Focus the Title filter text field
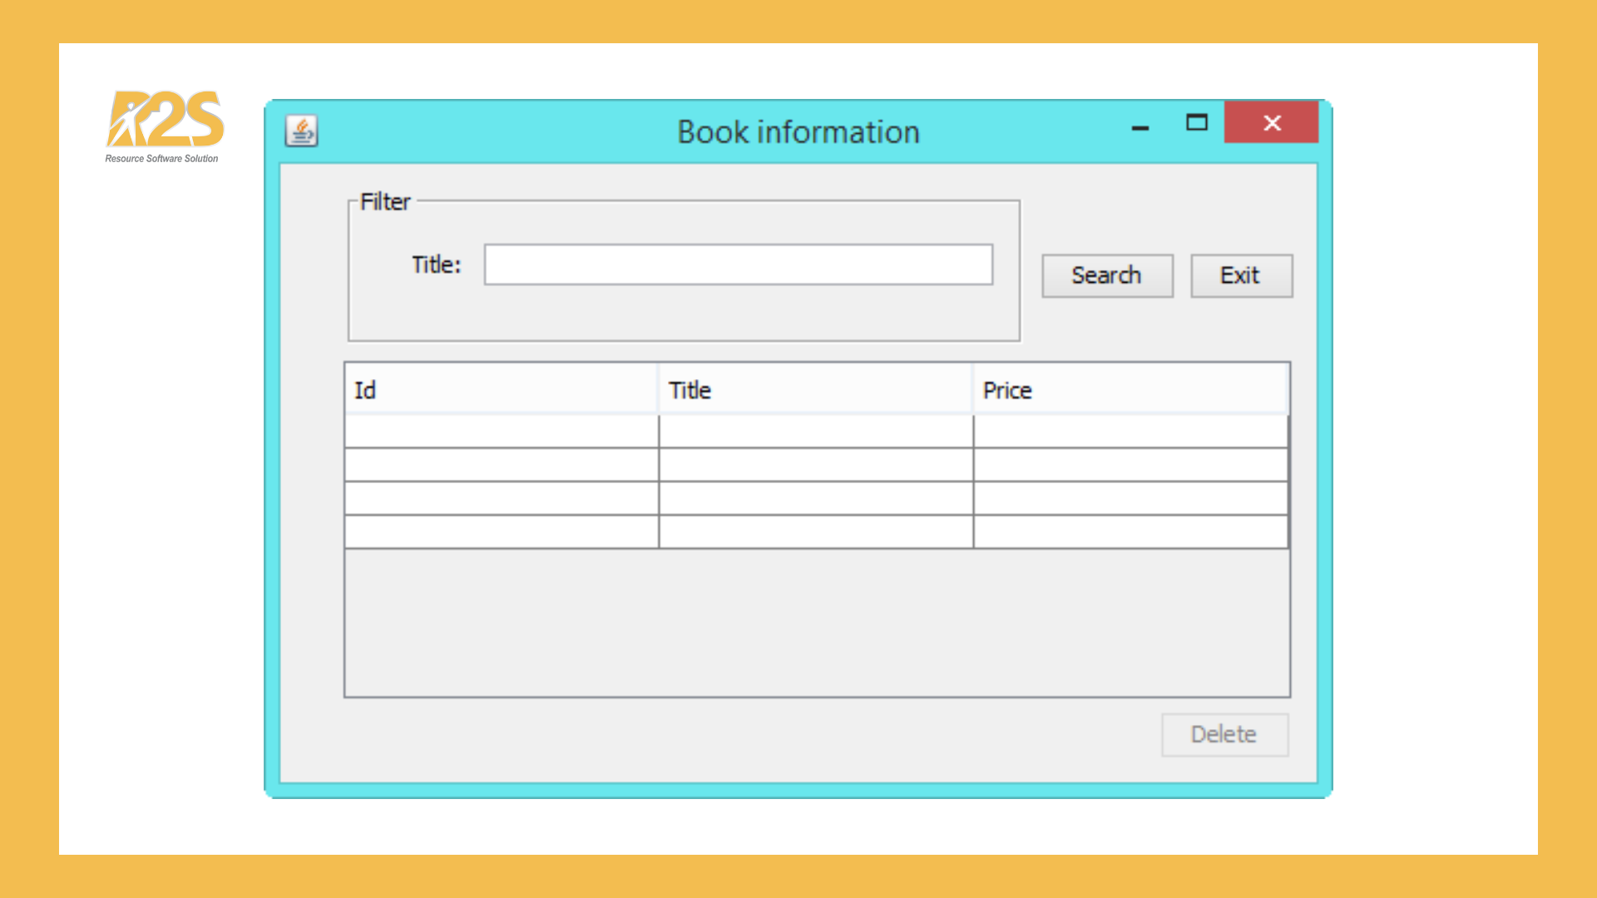Viewport: 1597px width, 898px height. click(x=738, y=264)
